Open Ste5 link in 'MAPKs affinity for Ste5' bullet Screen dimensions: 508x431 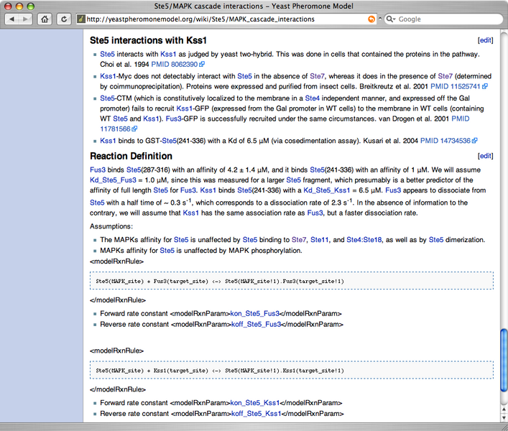tap(167, 251)
